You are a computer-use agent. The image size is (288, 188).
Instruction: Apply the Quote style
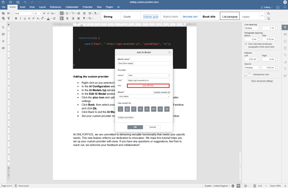(131, 17)
